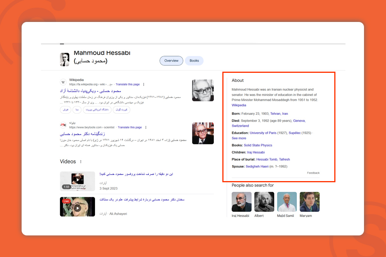The height and width of the screenshot is (257, 386).
Task: Open the Wikipedia result portrait thumbnail
Action: [x=203, y=90]
